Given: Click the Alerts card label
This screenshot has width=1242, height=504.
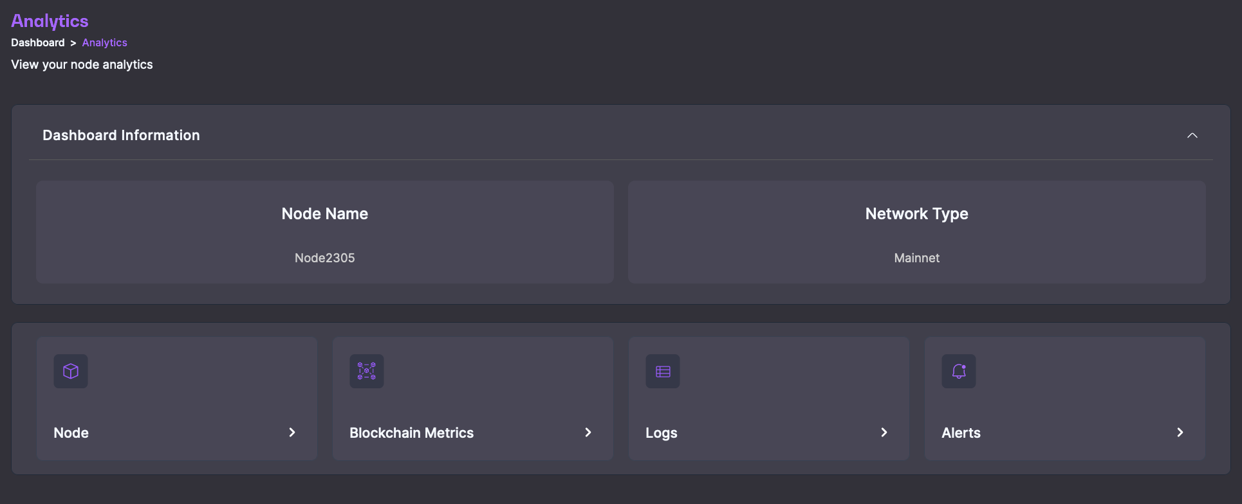Looking at the screenshot, I should pos(961,433).
